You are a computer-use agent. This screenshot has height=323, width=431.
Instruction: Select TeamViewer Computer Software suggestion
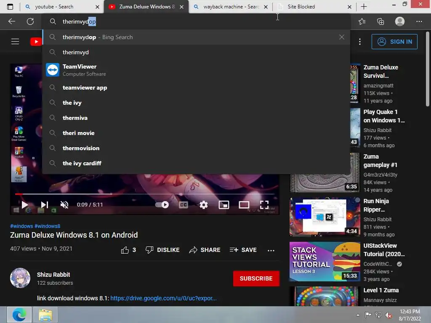click(x=197, y=70)
